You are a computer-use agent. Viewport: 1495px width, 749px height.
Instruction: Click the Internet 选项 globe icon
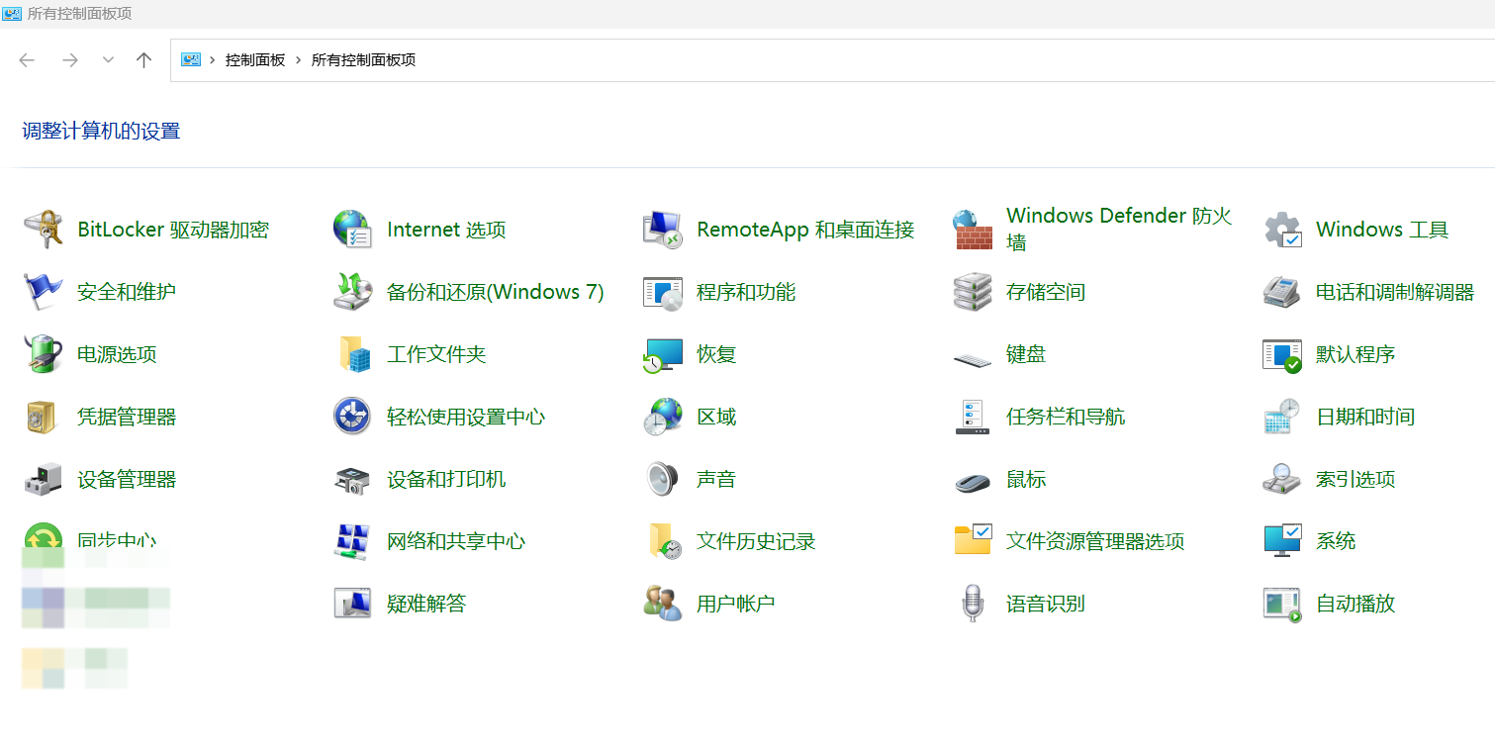click(352, 230)
